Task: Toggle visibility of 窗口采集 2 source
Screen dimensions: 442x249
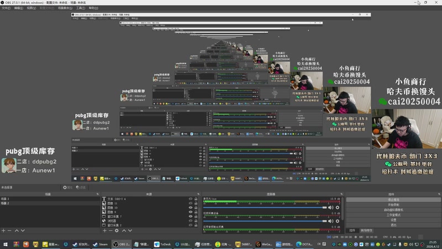Action: pos(191,225)
